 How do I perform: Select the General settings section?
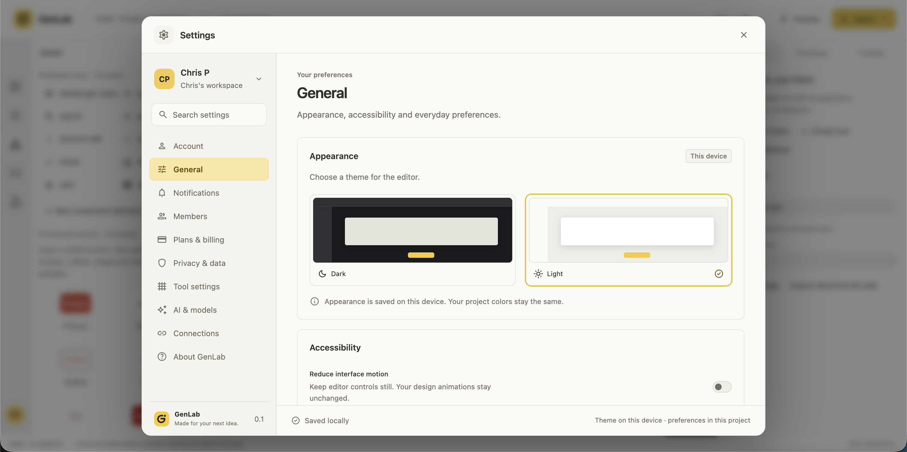click(x=209, y=170)
